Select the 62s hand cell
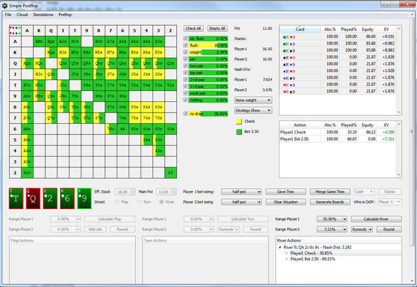 coord(170,129)
